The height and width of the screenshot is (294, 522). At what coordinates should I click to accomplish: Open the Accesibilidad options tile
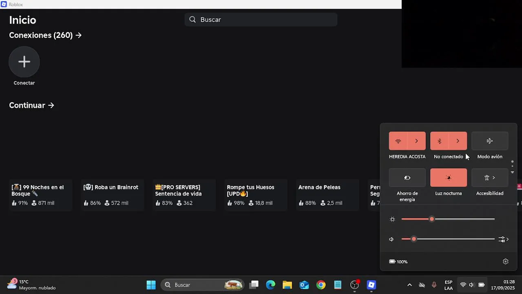pos(490,178)
